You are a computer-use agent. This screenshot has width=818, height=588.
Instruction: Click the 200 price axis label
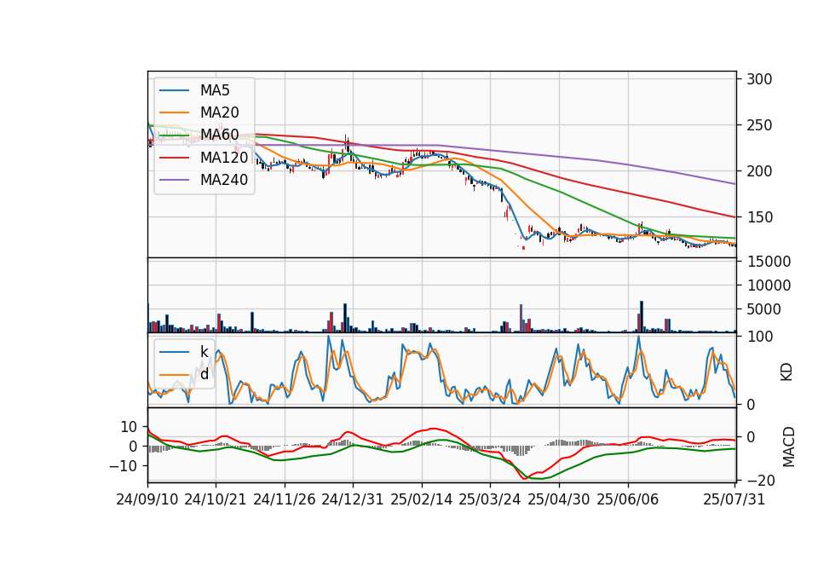pyautogui.click(x=759, y=171)
